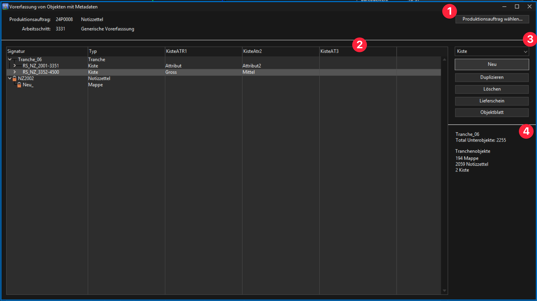Collapse the Tranche_06 tree node
Image resolution: width=537 pixels, height=301 pixels.
[x=10, y=60]
